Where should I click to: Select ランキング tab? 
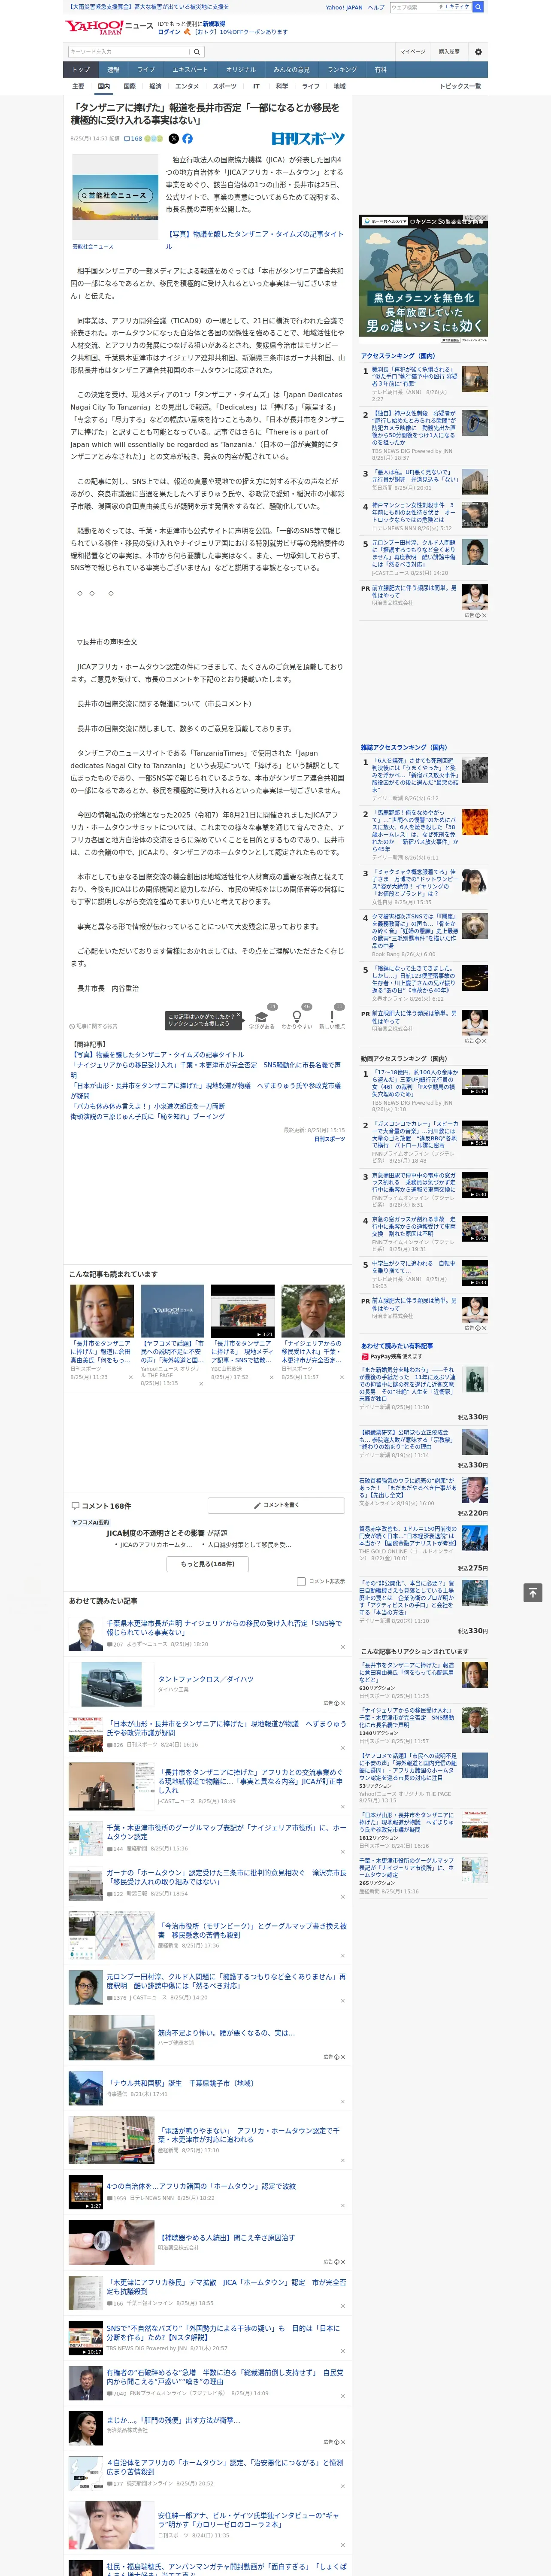click(342, 70)
